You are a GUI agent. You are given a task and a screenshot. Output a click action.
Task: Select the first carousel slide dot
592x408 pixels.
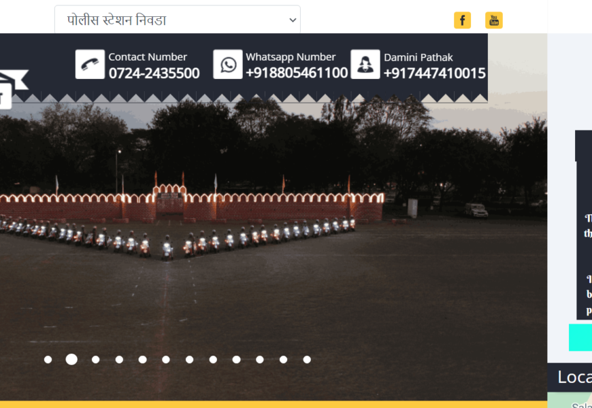click(48, 360)
